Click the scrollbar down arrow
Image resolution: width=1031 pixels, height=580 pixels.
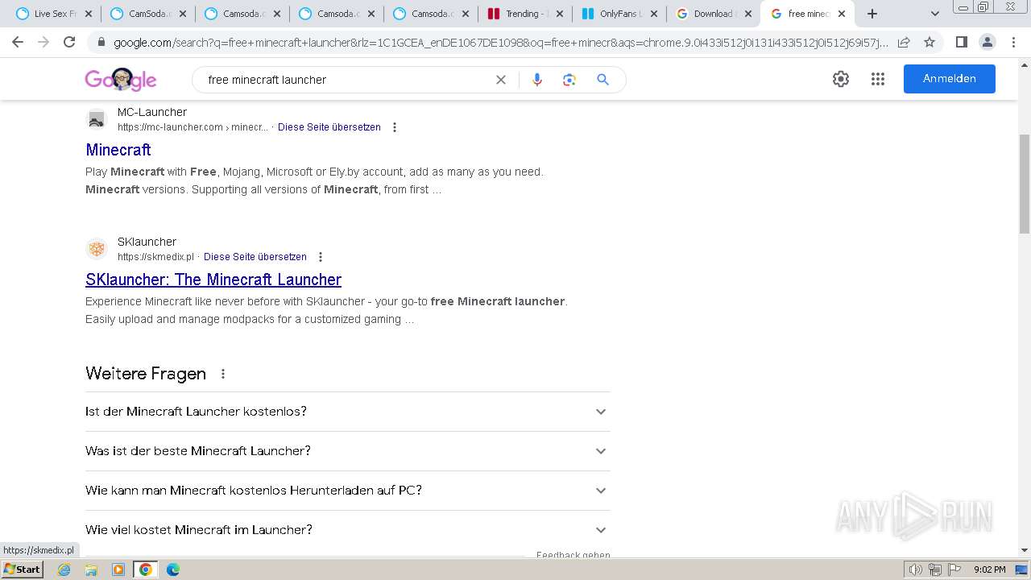[x=1024, y=550]
